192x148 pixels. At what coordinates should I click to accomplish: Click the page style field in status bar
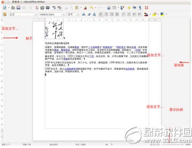tap(54, 145)
